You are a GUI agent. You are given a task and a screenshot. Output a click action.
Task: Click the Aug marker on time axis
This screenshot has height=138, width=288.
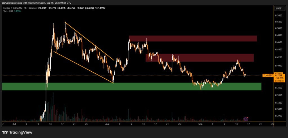point(107,123)
